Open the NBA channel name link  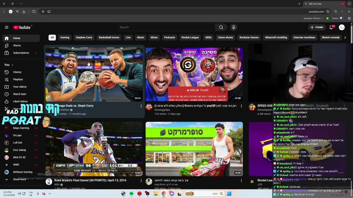coord(57,185)
